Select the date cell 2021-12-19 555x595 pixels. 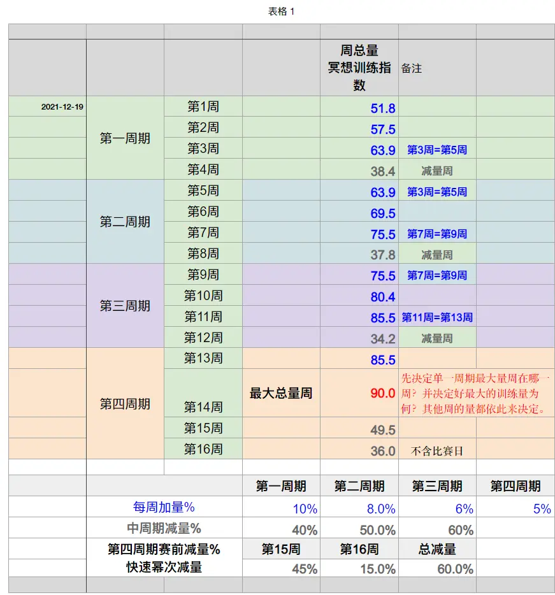pos(62,107)
